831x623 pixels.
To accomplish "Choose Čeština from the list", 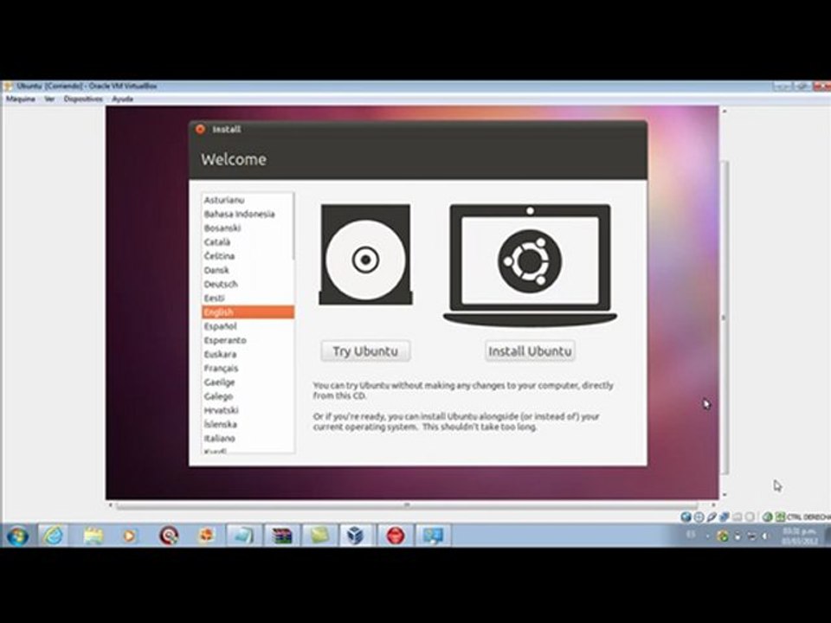I will pyautogui.click(x=248, y=256).
